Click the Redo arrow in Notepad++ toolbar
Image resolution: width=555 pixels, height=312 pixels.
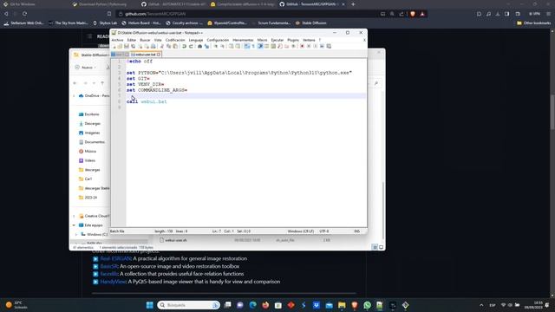[x=191, y=46]
